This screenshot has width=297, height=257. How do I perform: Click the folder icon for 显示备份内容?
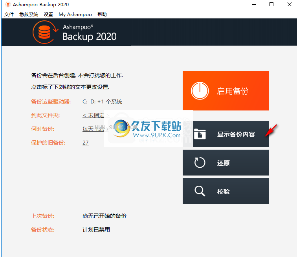click(200, 134)
